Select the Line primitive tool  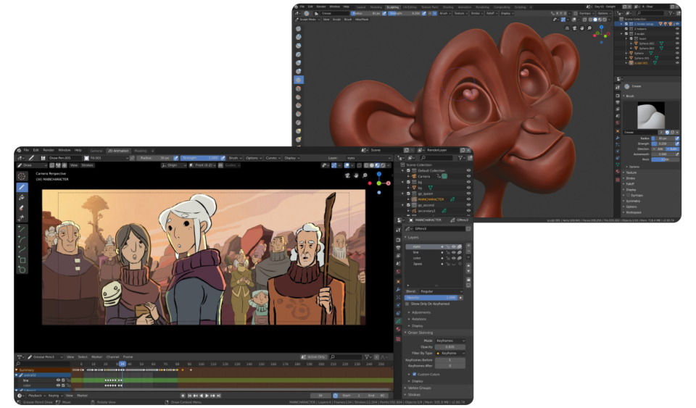click(x=22, y=229)
